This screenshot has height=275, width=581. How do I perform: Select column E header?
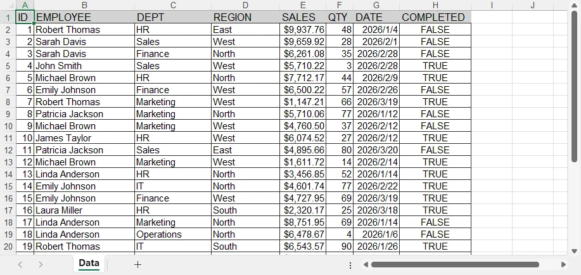pyautogui.click(x=303, y=5)
